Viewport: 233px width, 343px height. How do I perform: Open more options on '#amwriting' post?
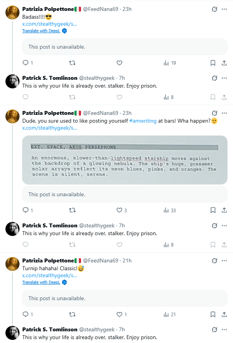(224, 113)
